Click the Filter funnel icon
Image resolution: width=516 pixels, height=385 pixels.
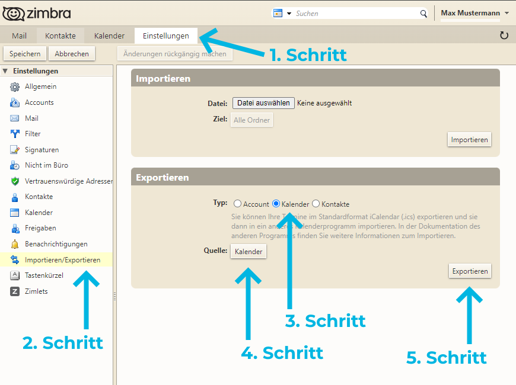(15, 134)
